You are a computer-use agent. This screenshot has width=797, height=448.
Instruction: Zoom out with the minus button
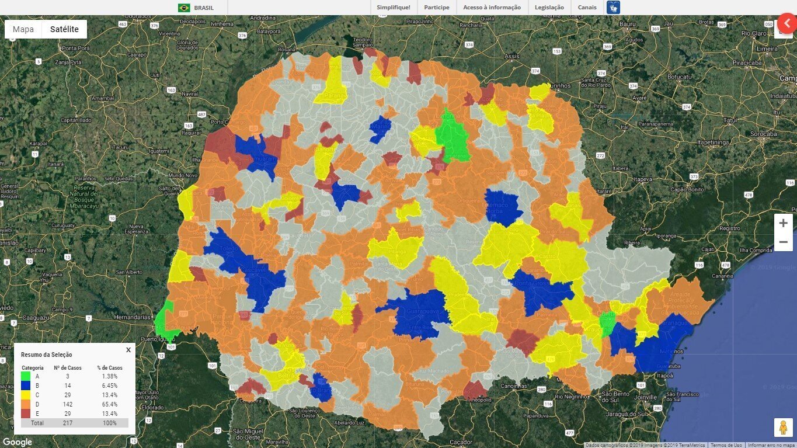[x=783, y=242]
